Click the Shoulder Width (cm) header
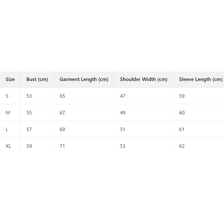This screenshot has width=224, height=224. point(144,79)
